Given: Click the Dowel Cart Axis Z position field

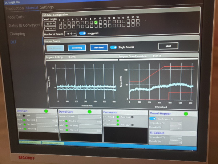Looking at the screenshot, I should point(90,131).
